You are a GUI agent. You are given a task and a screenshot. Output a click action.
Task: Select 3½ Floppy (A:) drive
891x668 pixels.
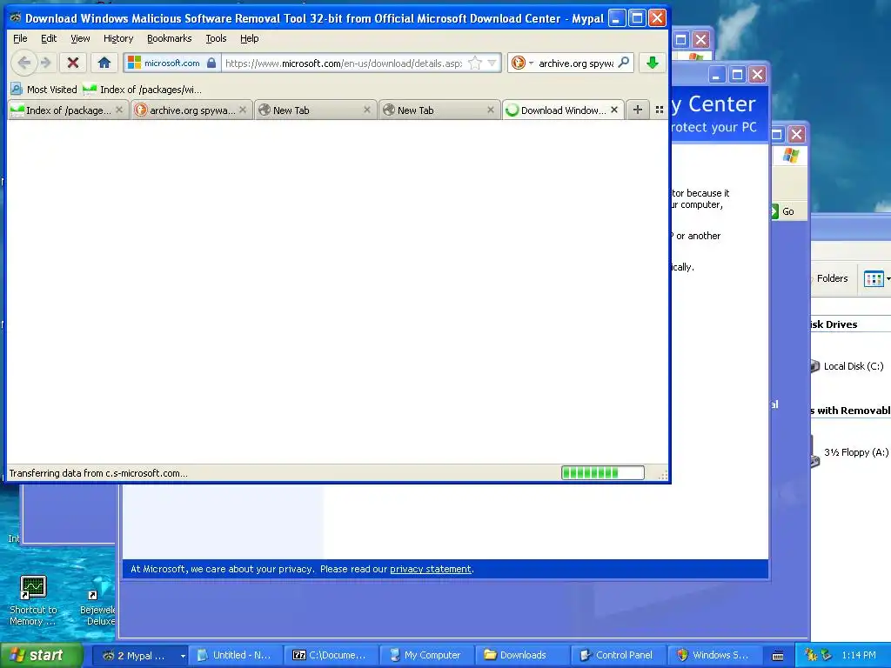pos(850,452)
